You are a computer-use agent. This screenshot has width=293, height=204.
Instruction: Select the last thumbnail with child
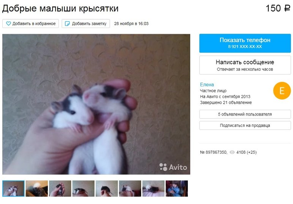coord(177,188)
